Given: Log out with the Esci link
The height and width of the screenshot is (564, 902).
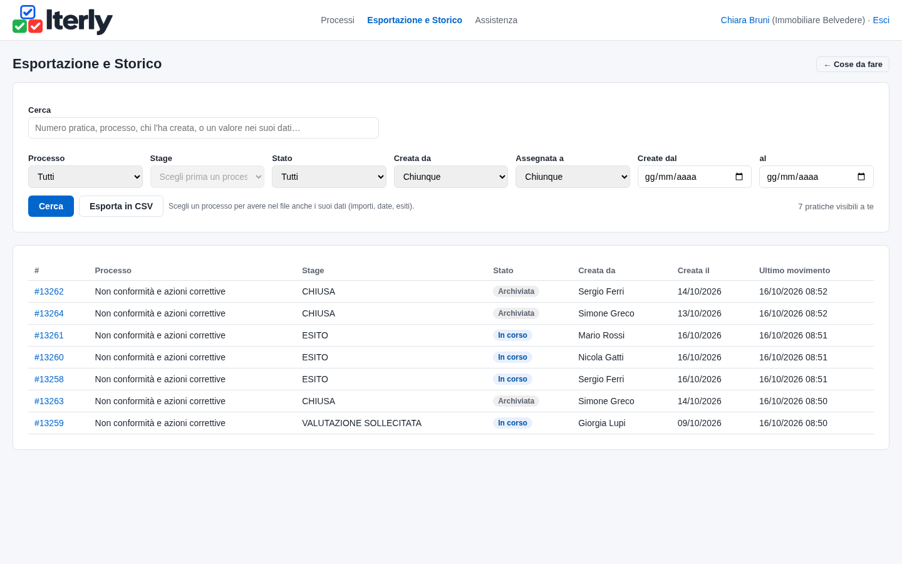Looking at the screenshot, I should pyautogui.click(x=881, y=20).
